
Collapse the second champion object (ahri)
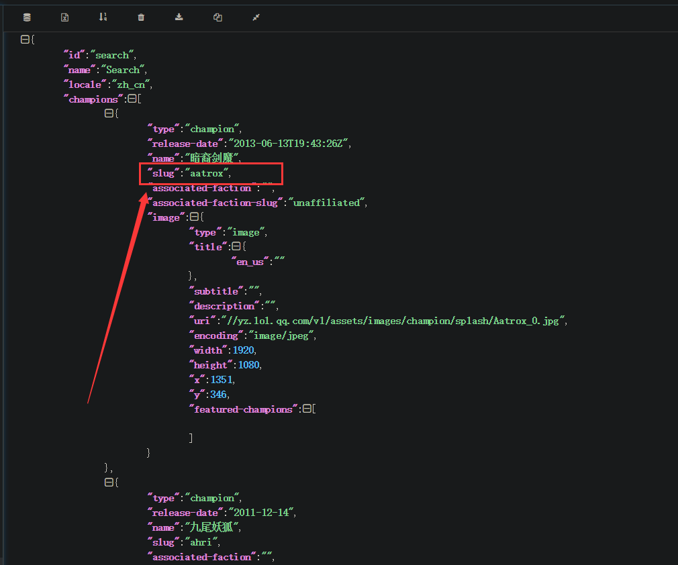(x=109, y=482)
